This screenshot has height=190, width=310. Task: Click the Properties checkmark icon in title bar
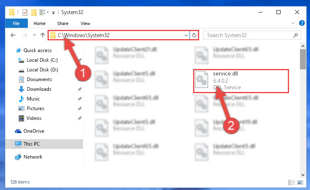pyautogui.click(x=25, y=12)
